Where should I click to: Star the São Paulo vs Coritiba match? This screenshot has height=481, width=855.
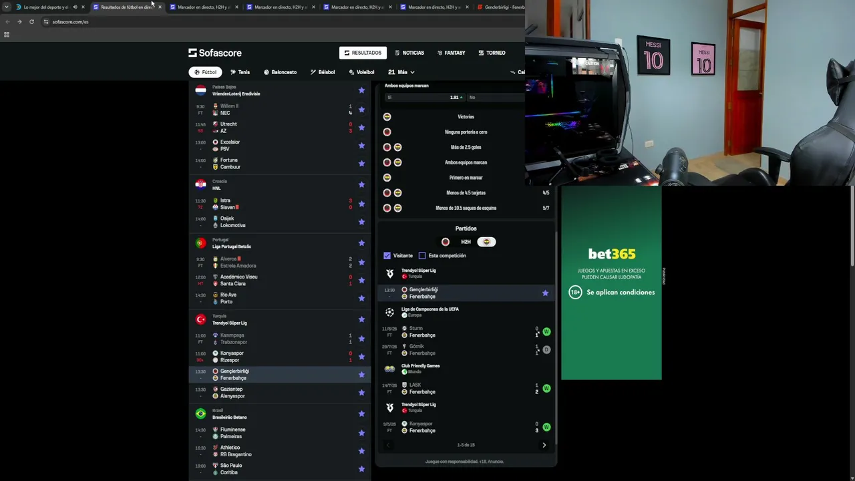point(361,469)
